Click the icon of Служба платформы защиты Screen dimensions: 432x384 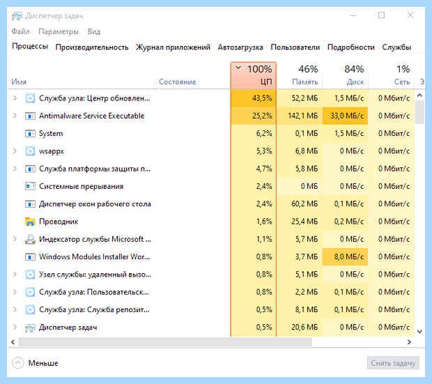(30, 169)
